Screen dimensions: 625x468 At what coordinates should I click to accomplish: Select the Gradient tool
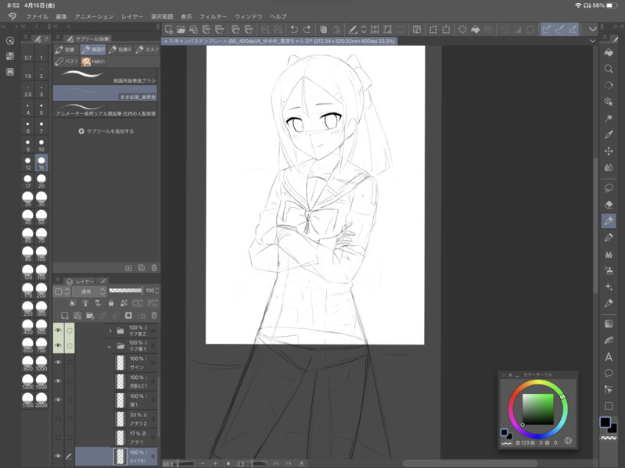pyautogui.click(x=609, y=323)
